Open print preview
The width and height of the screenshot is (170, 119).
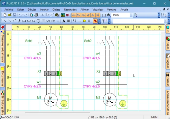pos(32,15)
